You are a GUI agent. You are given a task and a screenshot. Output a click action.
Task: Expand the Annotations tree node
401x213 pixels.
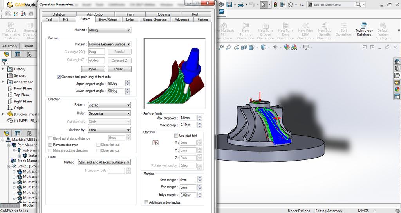3,82
